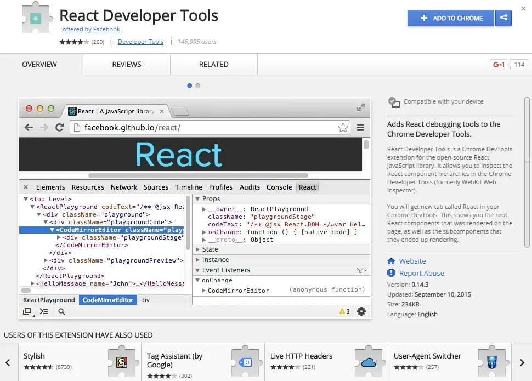This screenshot has width=532, height=381.
Task: Expand the playgroundPreview div node
Action: [x=46, y=260]
